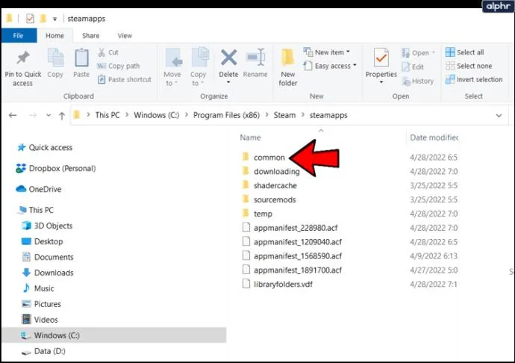Click Paste shortcut in ribbon
Screen dimensions: 515x363
point(125,79)
